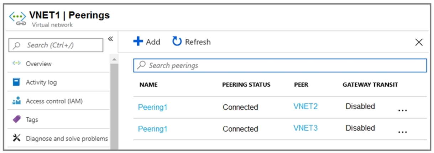Sort by the PEER column header
This screenshot has height=153, width=434.
301,84
